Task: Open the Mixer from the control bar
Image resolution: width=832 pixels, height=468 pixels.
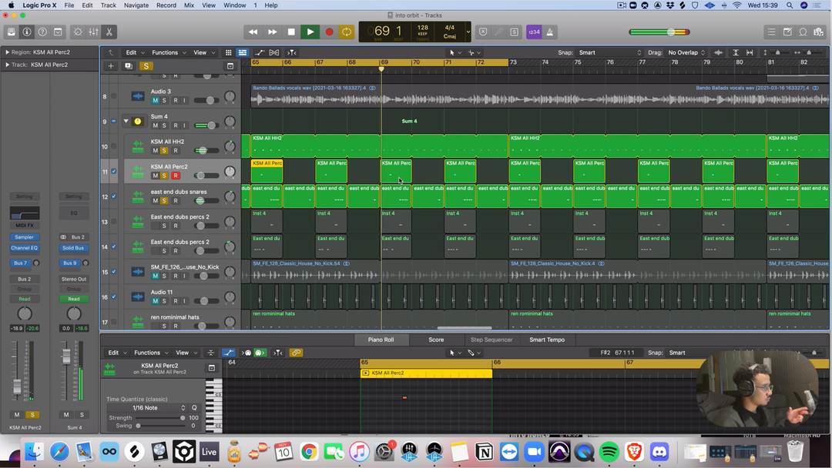Action: (x=93, y=32)
